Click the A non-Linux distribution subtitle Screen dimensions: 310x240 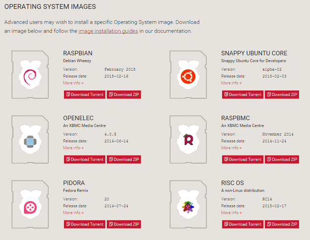[x=243, y=190]
